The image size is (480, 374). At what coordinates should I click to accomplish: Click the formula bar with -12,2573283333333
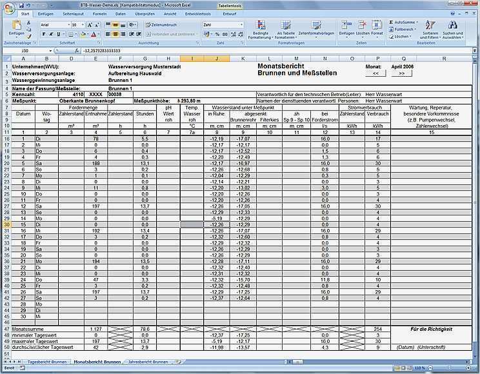[x=275, y=50]
